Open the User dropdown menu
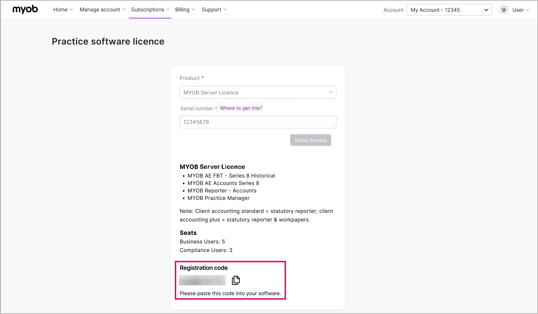 point(521,10)
